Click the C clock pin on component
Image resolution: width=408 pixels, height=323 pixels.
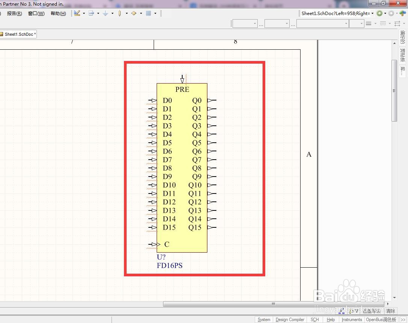click(154, 244)
